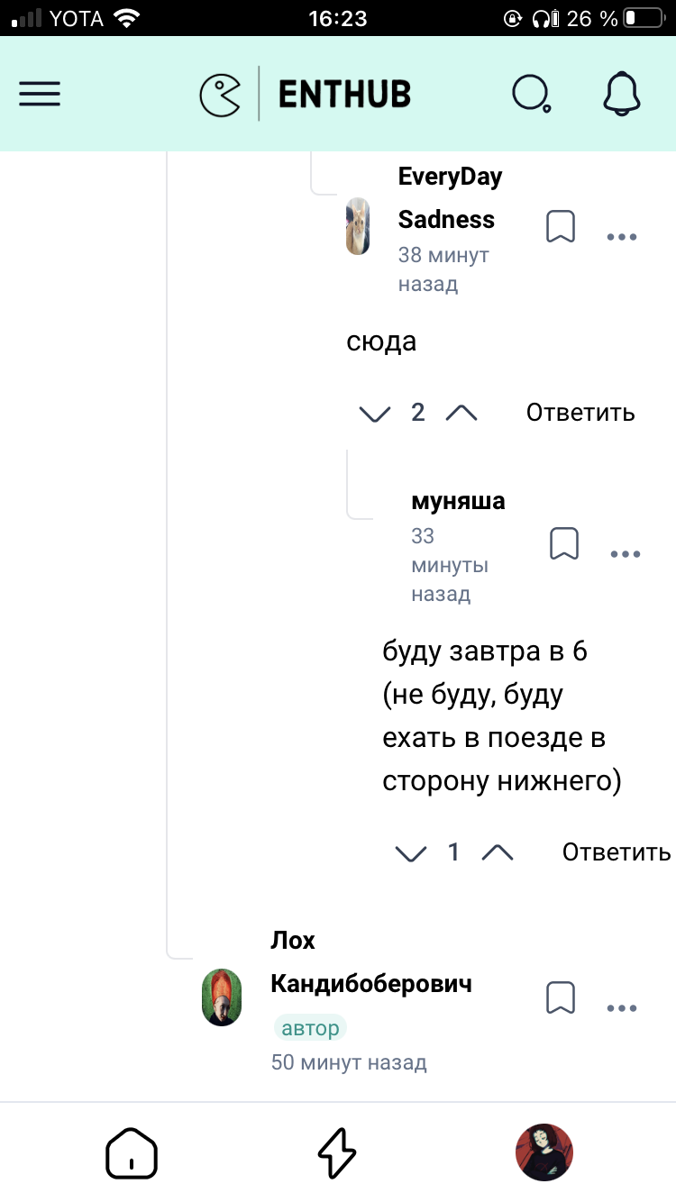Reply to муняша's comment
Image resolution: width=676 pixels, height=1202 pixels.
click(x=617, y=851)
